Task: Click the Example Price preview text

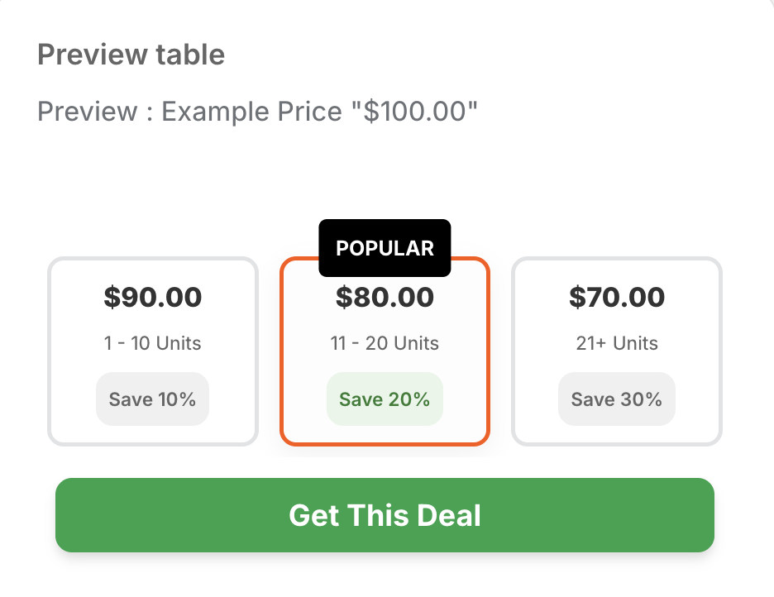Action: pos(251,111)
